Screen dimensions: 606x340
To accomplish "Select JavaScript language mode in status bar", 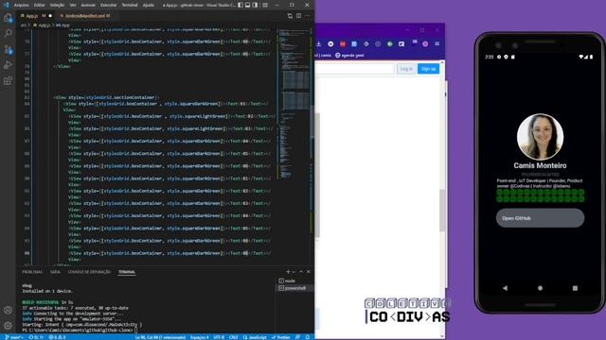I will coord(255,337).
